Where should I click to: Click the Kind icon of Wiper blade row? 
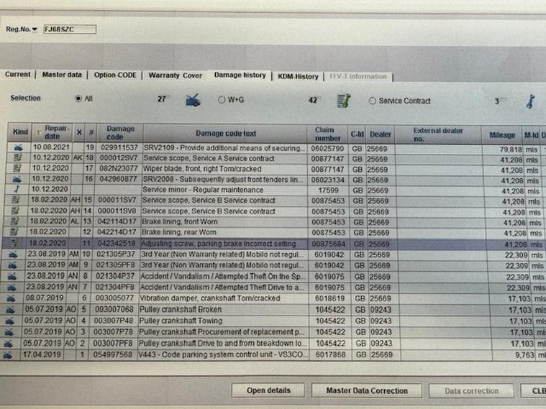[x=19, y=169]
